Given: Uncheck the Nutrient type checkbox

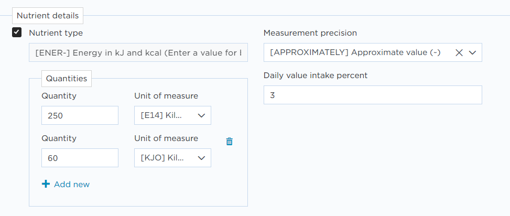Looking at the screenshot, I should pyautogui.click(x=17, y=33).
